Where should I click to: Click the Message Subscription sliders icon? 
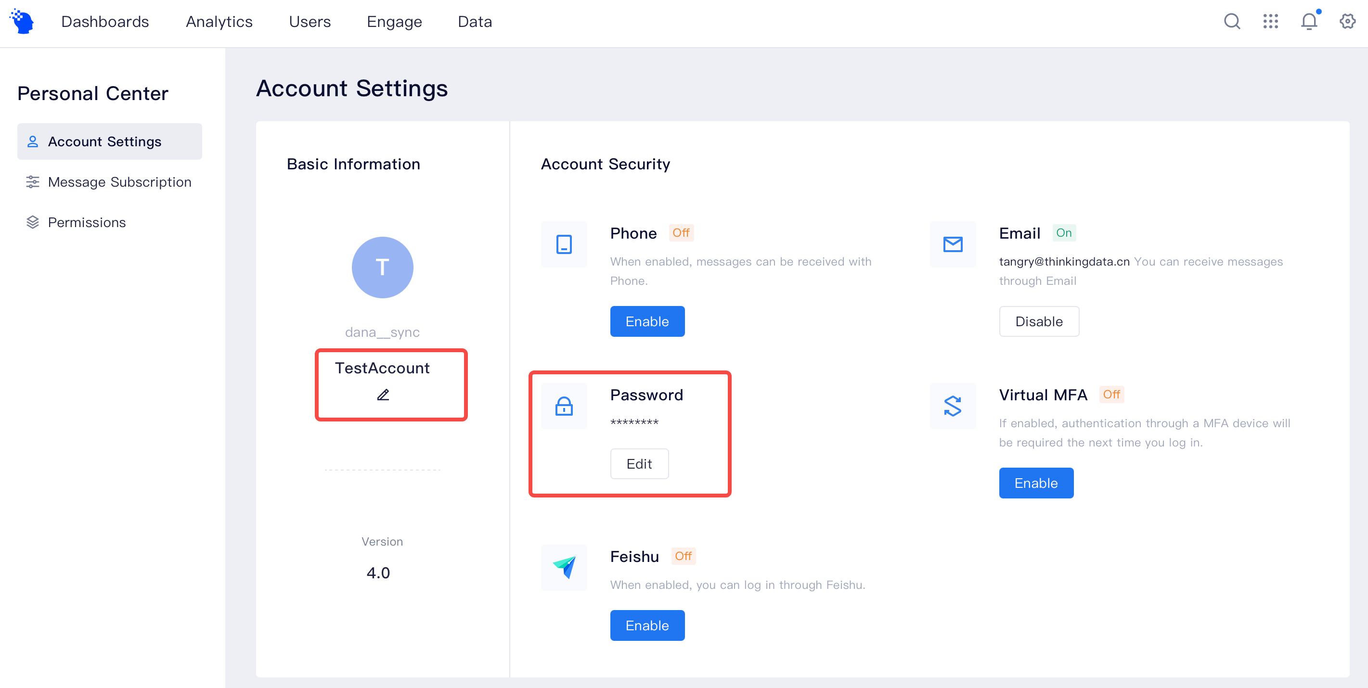pos(33,182)
